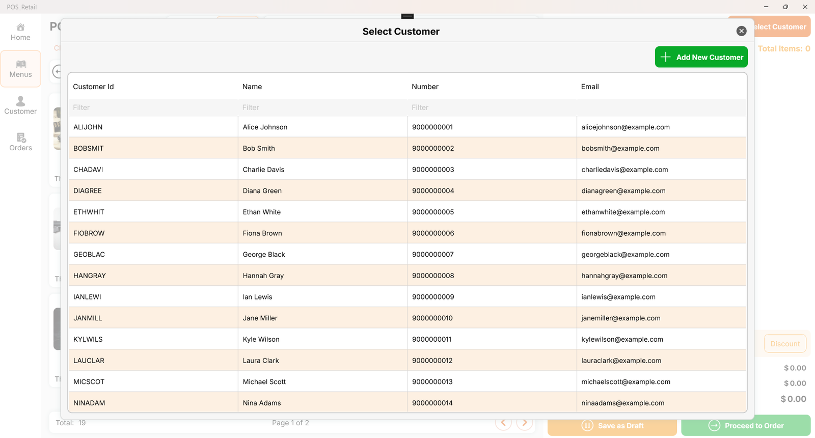Image resolution: width=815 pixels, height=438 pixels.
Task: Open the Menus sidebar icon
Action: [x=20, y=69]
